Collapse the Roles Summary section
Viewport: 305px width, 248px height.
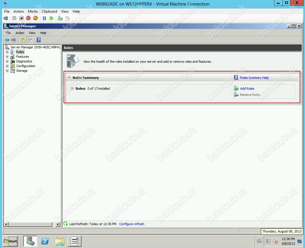click(69, 77)
